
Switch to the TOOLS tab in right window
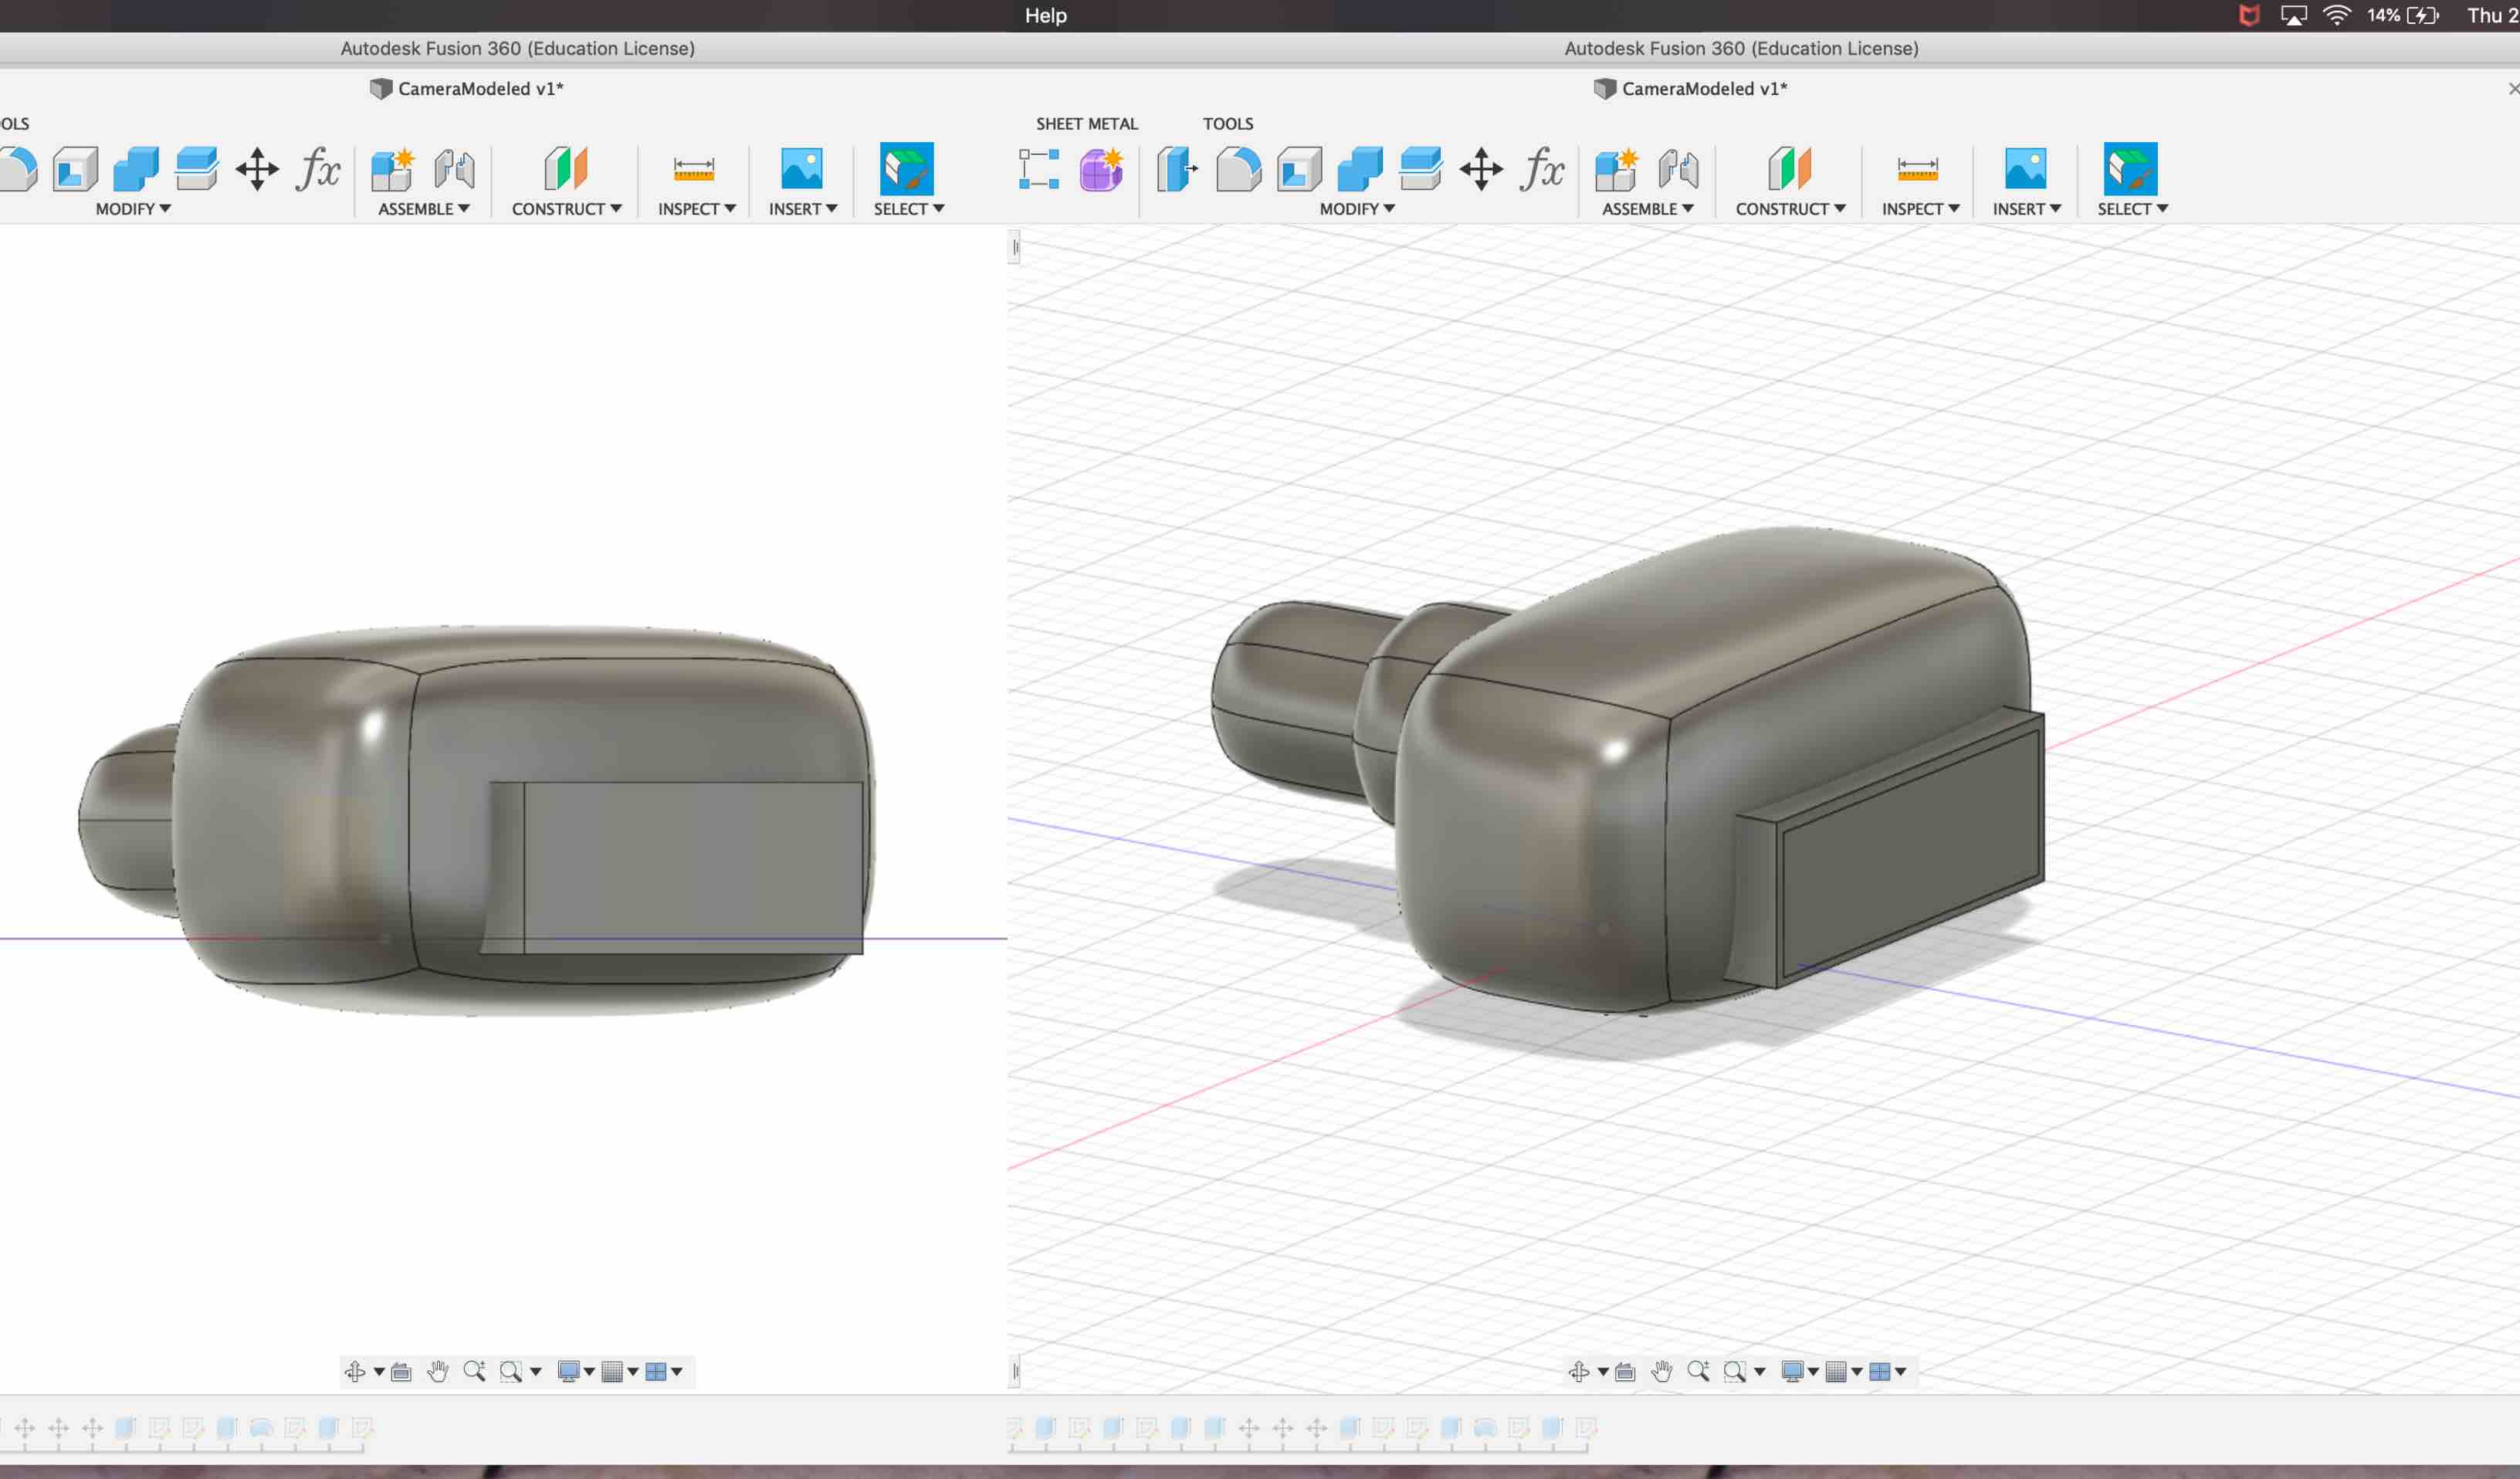click(x=1227, y=124)
